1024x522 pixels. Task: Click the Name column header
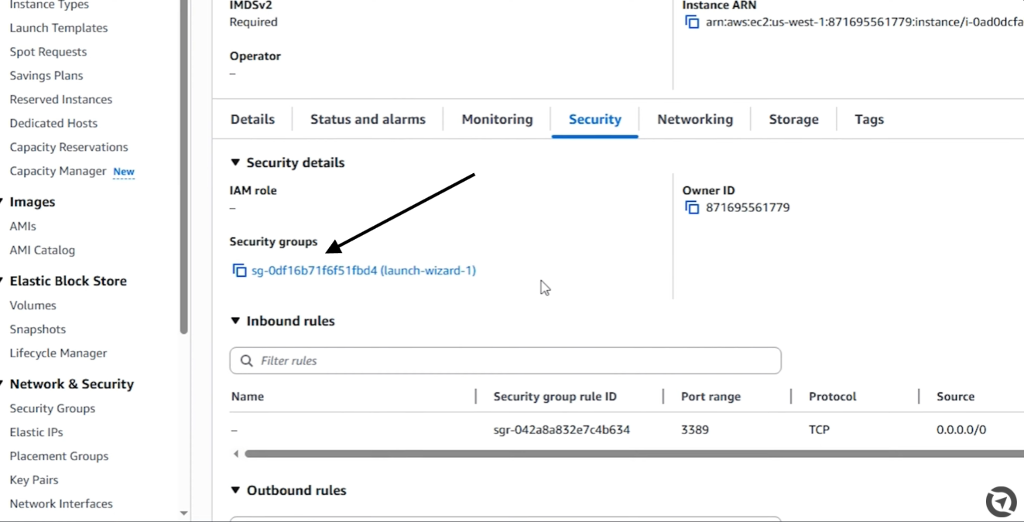248,397
